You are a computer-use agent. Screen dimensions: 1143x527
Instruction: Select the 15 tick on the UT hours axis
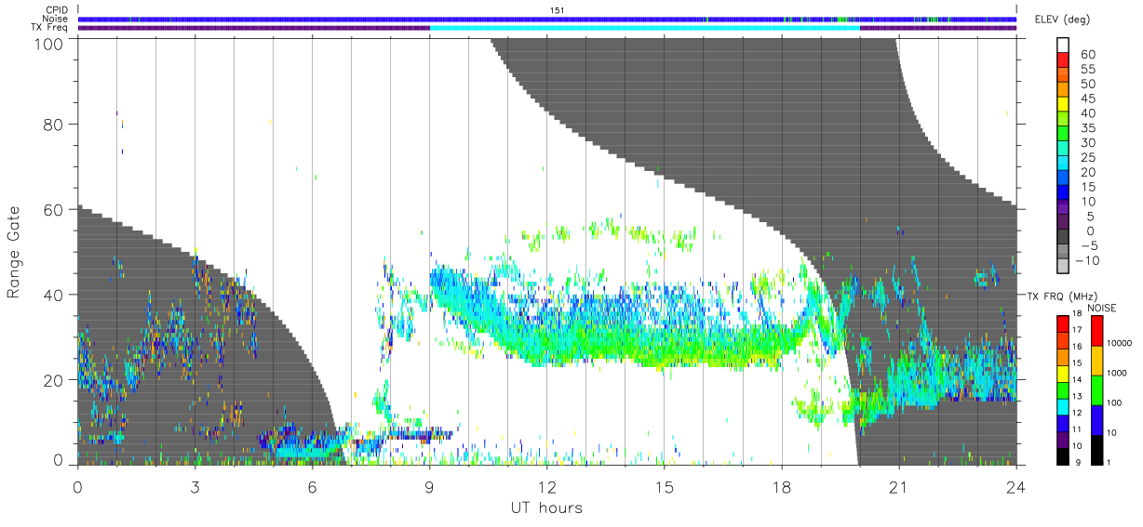click(665, 486)
